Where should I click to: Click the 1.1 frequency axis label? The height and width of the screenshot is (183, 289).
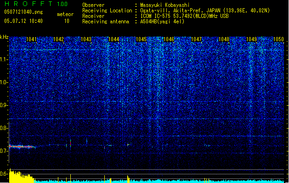coord(4,59)
